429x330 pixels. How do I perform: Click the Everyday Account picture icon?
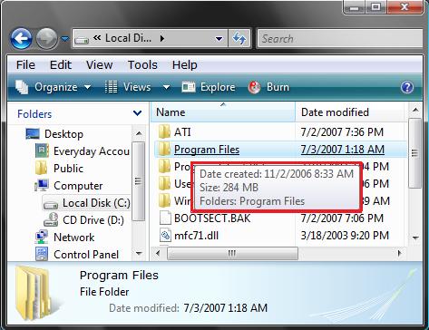point(42,150)
